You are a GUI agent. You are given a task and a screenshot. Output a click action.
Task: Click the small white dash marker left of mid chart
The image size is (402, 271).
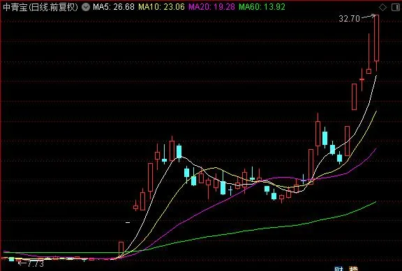(x=128, y=222)
